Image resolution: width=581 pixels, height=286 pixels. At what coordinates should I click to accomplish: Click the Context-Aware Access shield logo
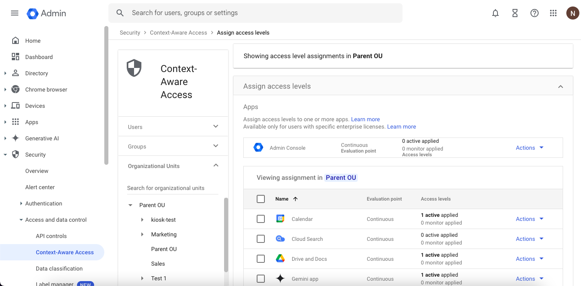coord(134,68)
